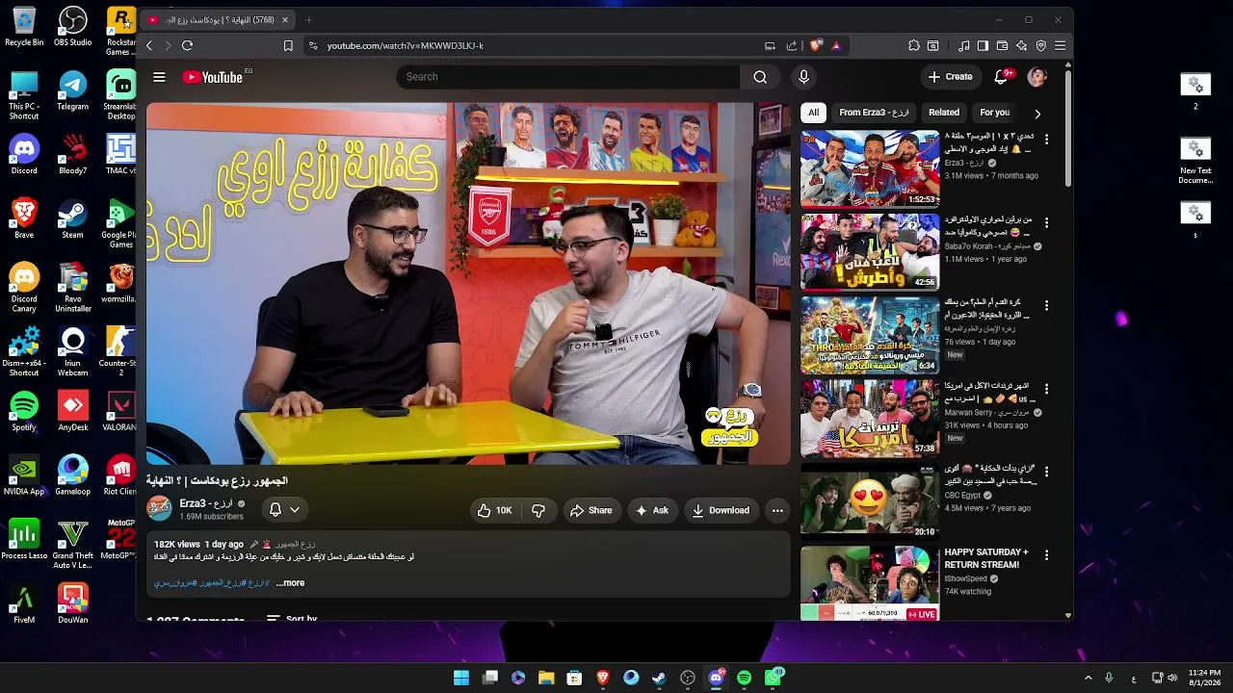Play the 42:56 Saba7o Korah video thumbnail

(x=870, y=251)
